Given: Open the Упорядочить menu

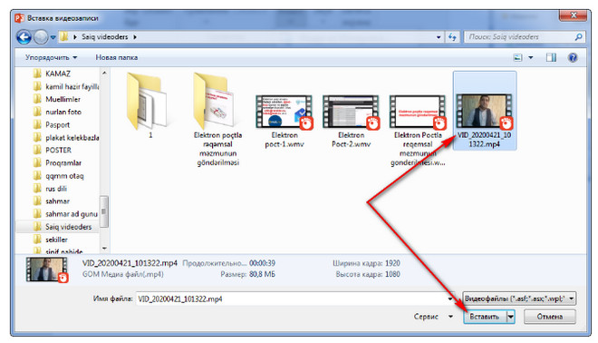Looking at the screenshot, I should tap(51, 58).
